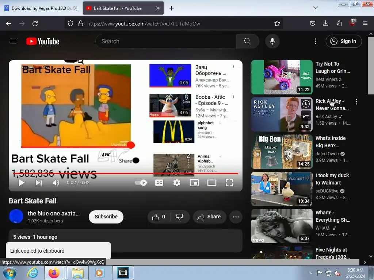
Task: Open Try Not To Laugh video thumbnail
Action: click(282, 77)
